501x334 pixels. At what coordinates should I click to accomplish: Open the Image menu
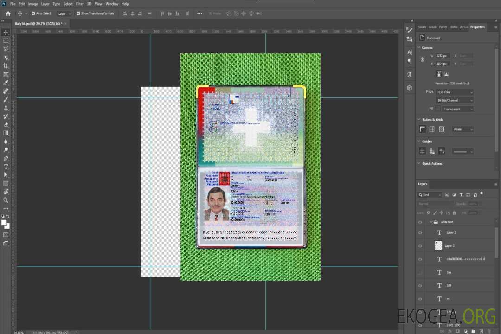[33, 4]
